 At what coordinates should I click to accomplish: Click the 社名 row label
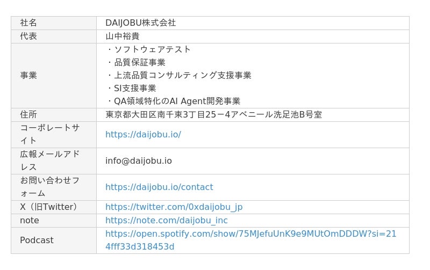28,23
